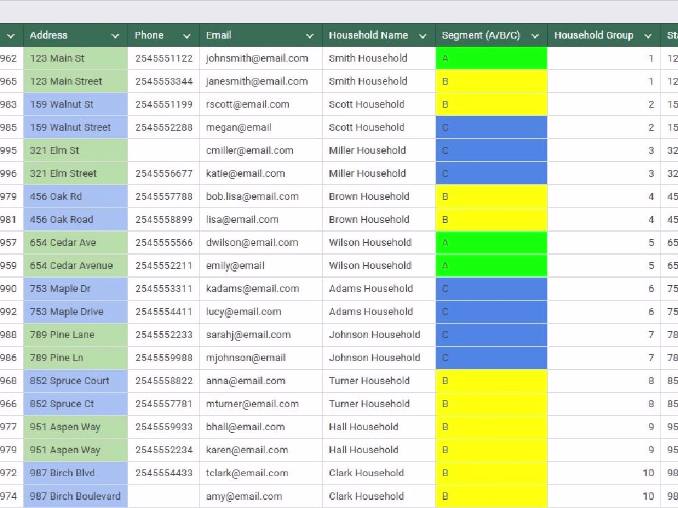The width and height of the screenshot is (678, 508).
Task: Select cell '159 Walnut Street'
Action: (76, 127)
